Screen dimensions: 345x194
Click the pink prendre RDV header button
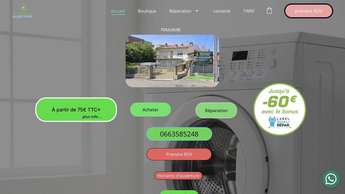pos(309,11)
